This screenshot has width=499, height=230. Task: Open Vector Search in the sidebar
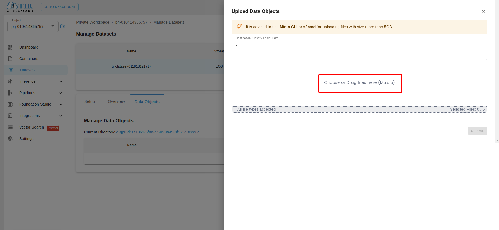[x=31, y=127]
